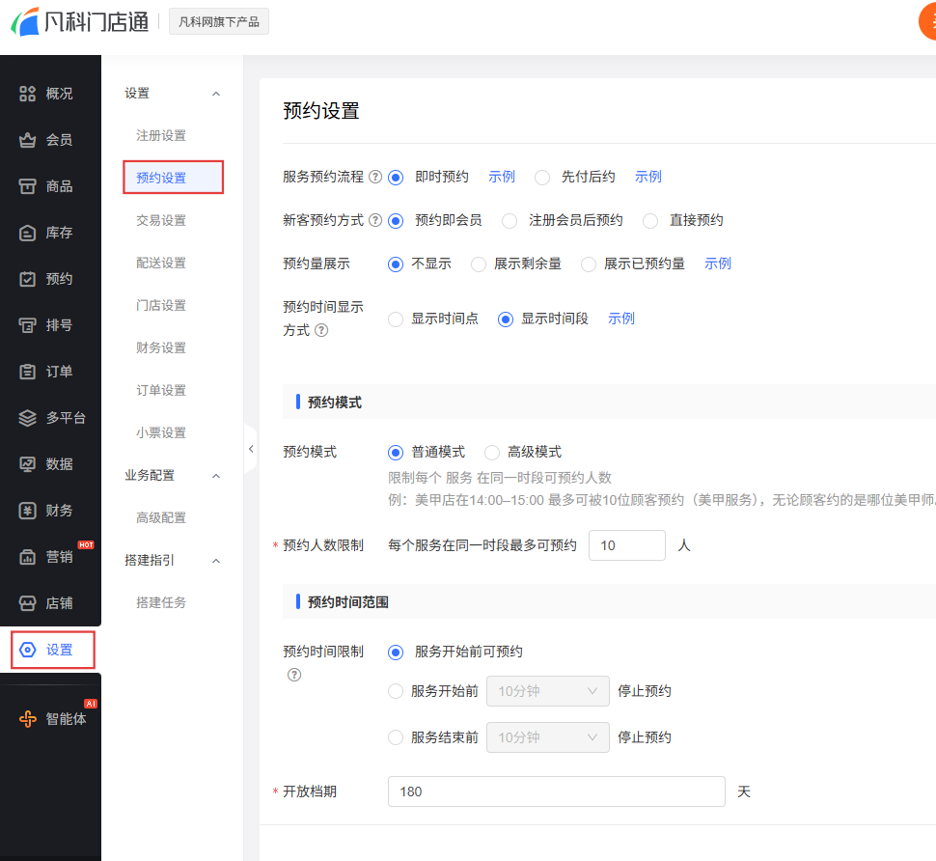
Task: Click the 开放档期 days input field
Action: click(556, 792)
